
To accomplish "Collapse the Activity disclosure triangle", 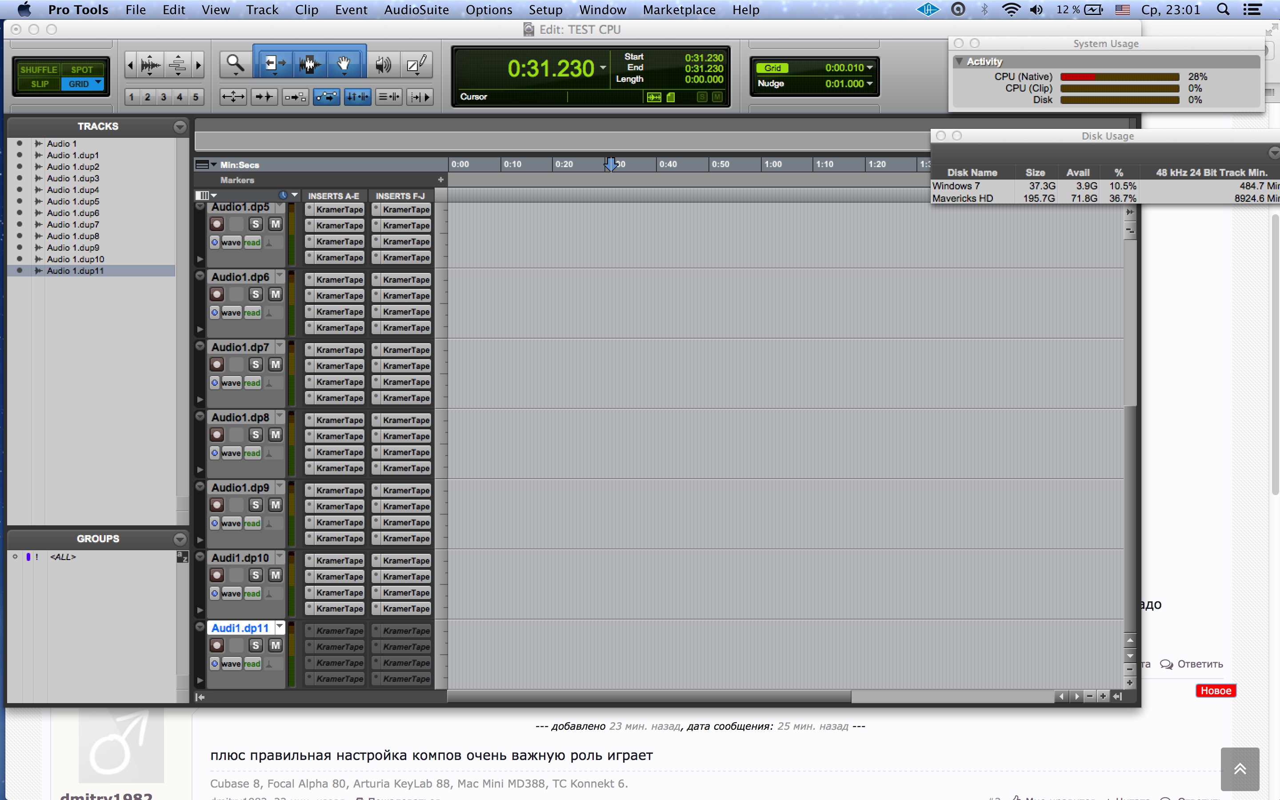I will tap(959, 61).
